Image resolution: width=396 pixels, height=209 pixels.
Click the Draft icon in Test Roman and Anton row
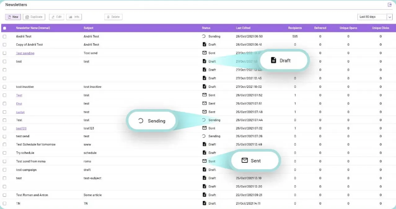tap(204, 194)
